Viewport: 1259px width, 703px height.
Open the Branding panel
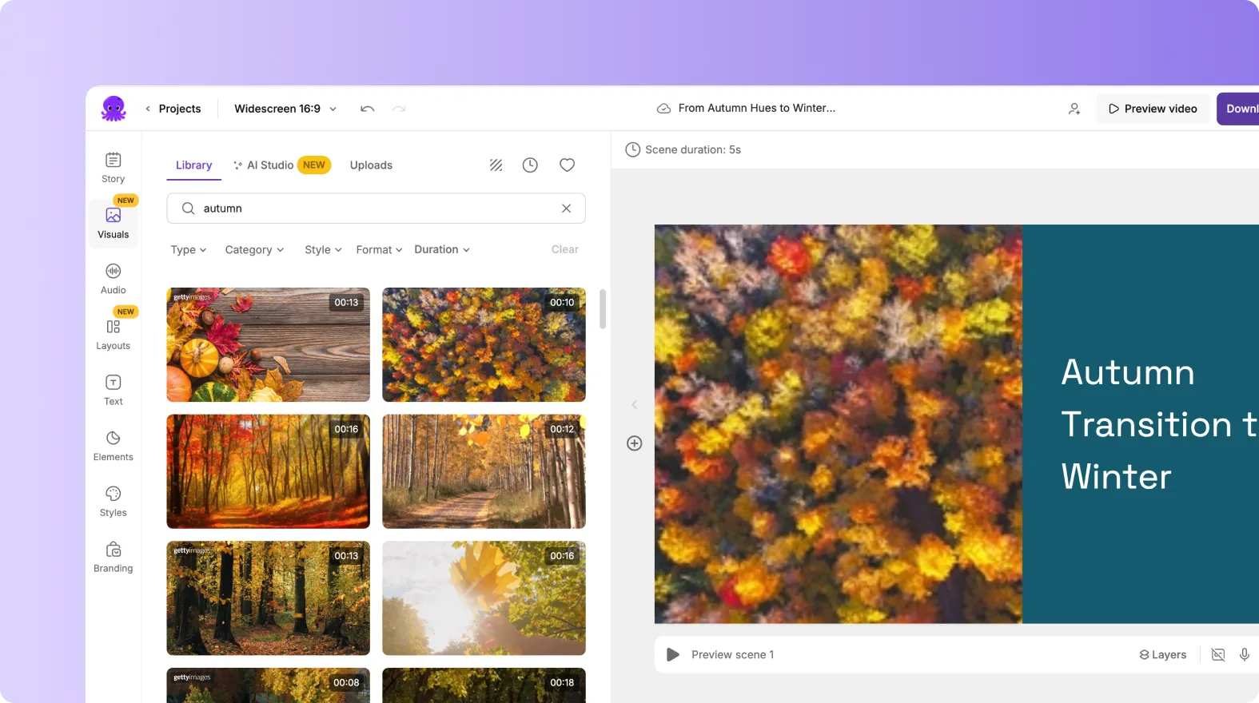(113, 557)
